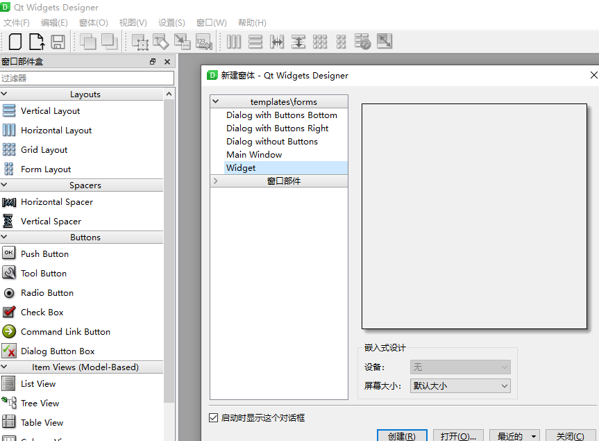Click the 打开(O)... button
This screenshot has width=599, height=441.
pos(458,435)
